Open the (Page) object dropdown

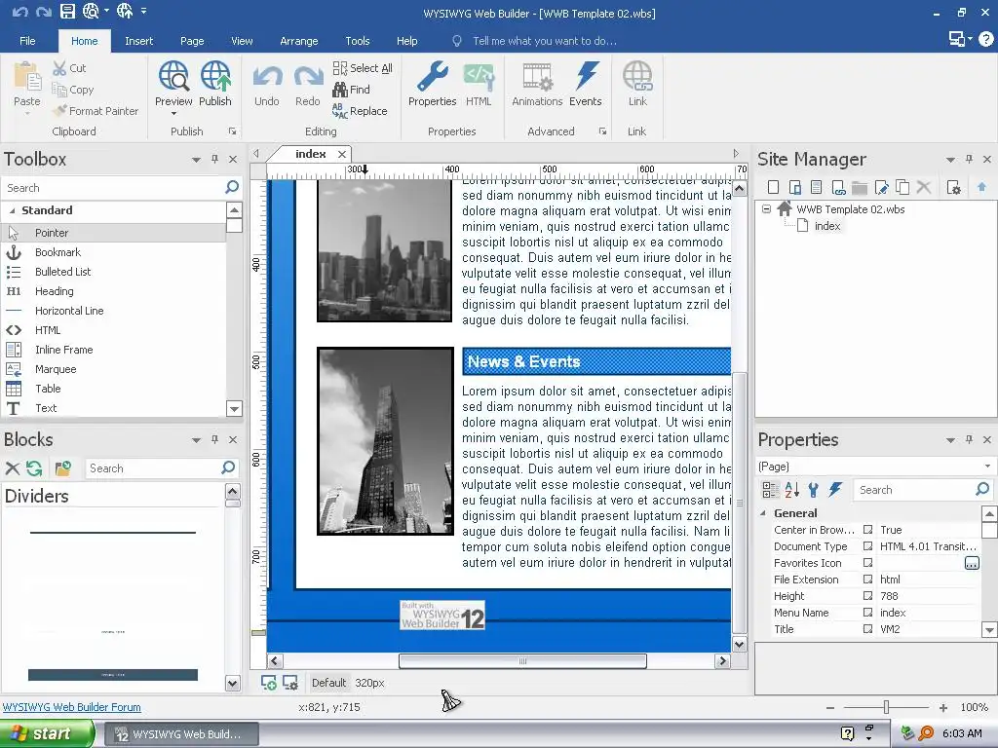click(x=987, y=467)
